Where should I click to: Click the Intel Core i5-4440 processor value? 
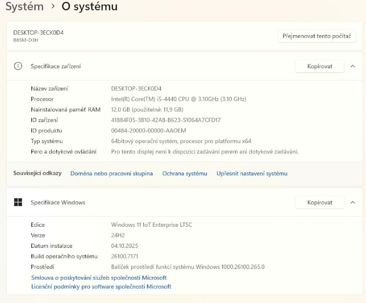tap(178, 99)
